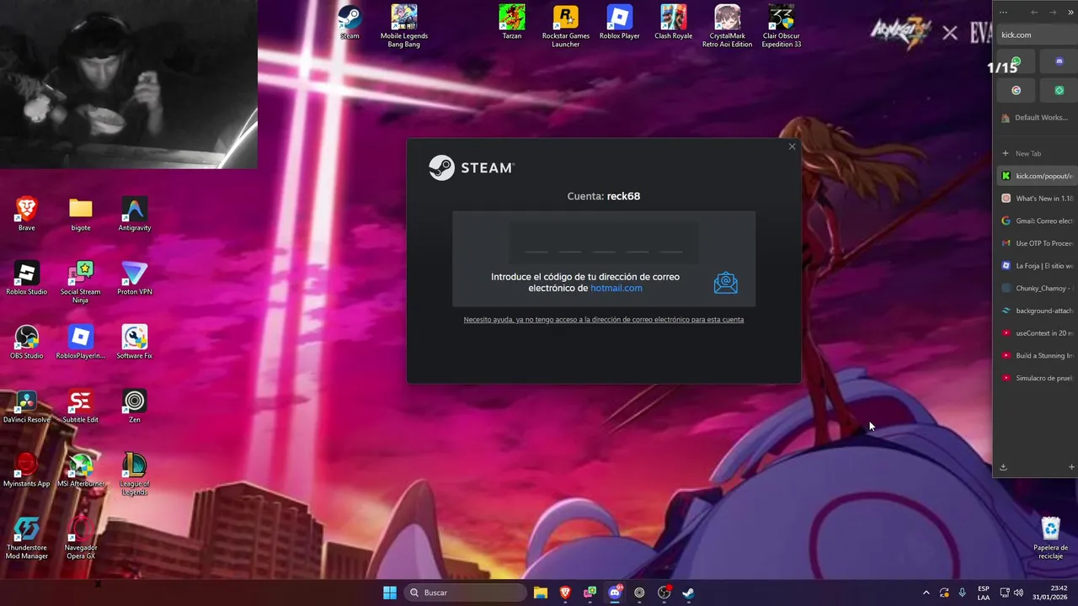The width and height of the screenshot is (1078, 606).
Task: Open the pinned Google essential in sidebar
Action: pos(1017,90)
